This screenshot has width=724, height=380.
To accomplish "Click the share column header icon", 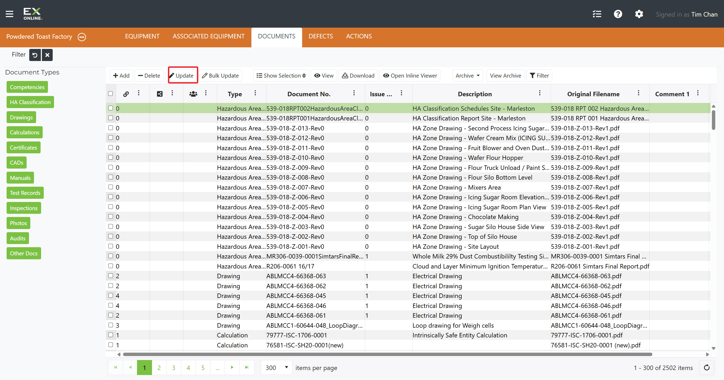I will (x=160, y=94).
